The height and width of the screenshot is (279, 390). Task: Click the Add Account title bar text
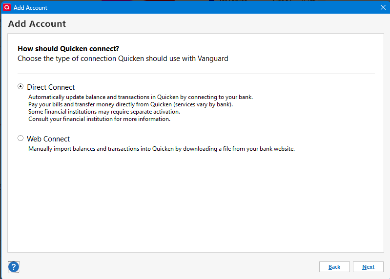click(x=30, y=8)
